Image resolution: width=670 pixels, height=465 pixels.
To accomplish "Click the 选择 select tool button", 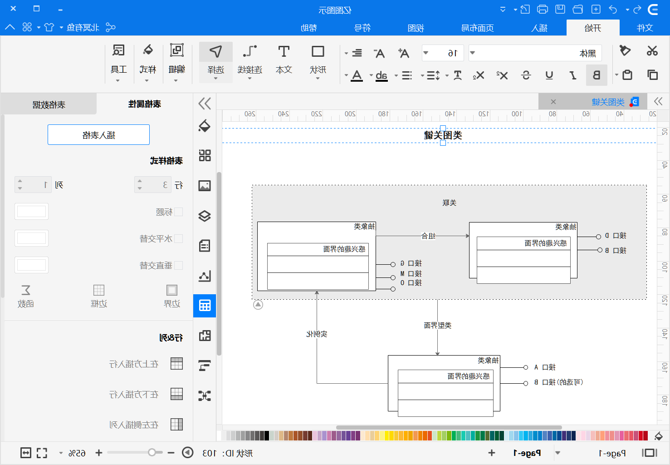I will [216, 62].
